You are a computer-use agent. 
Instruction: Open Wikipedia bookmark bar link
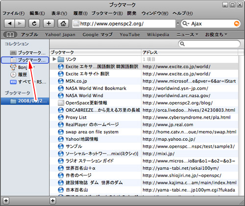click(x=158, y=35)
